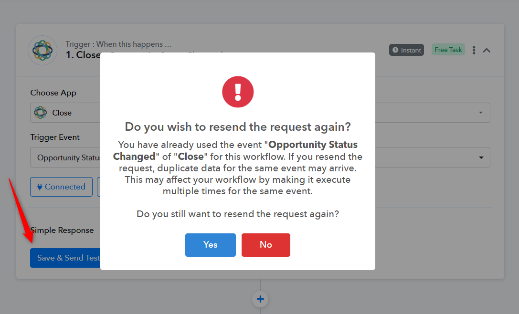Click the plug icon inside Connected button
This screenshot has height=314, width=519.
(x=40, y=187)
